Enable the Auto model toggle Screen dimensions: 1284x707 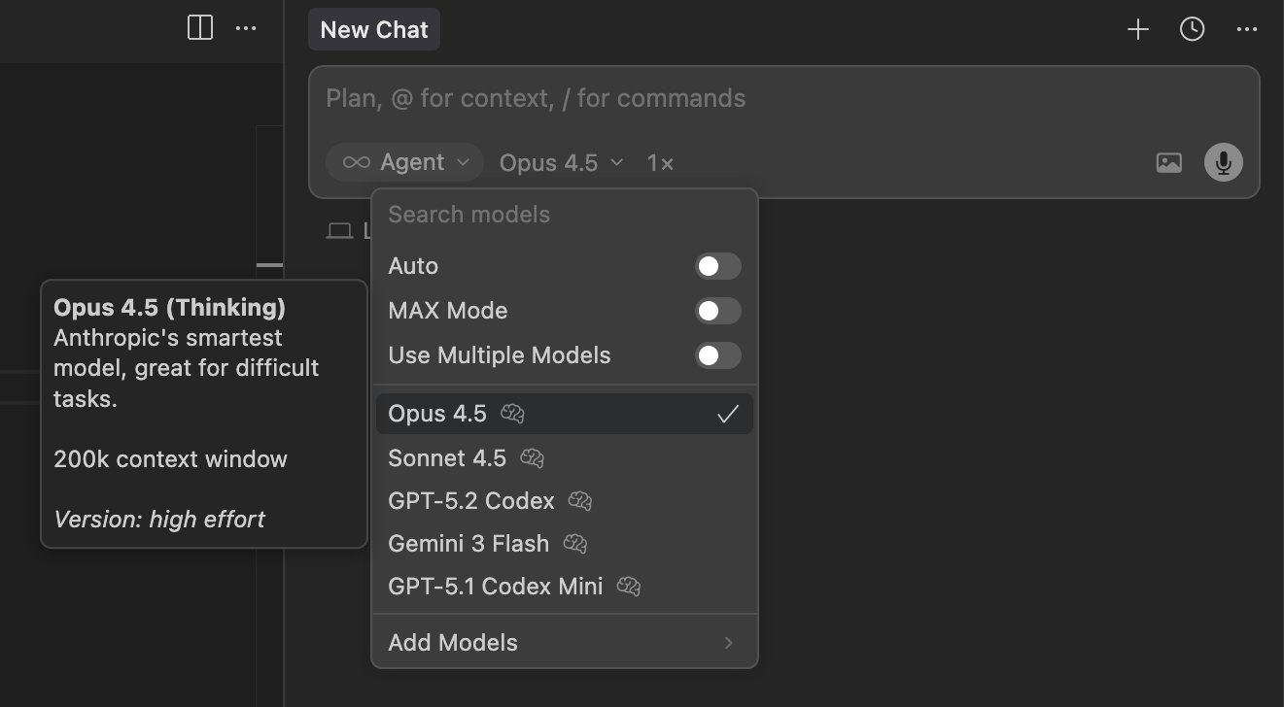(718, 265)
